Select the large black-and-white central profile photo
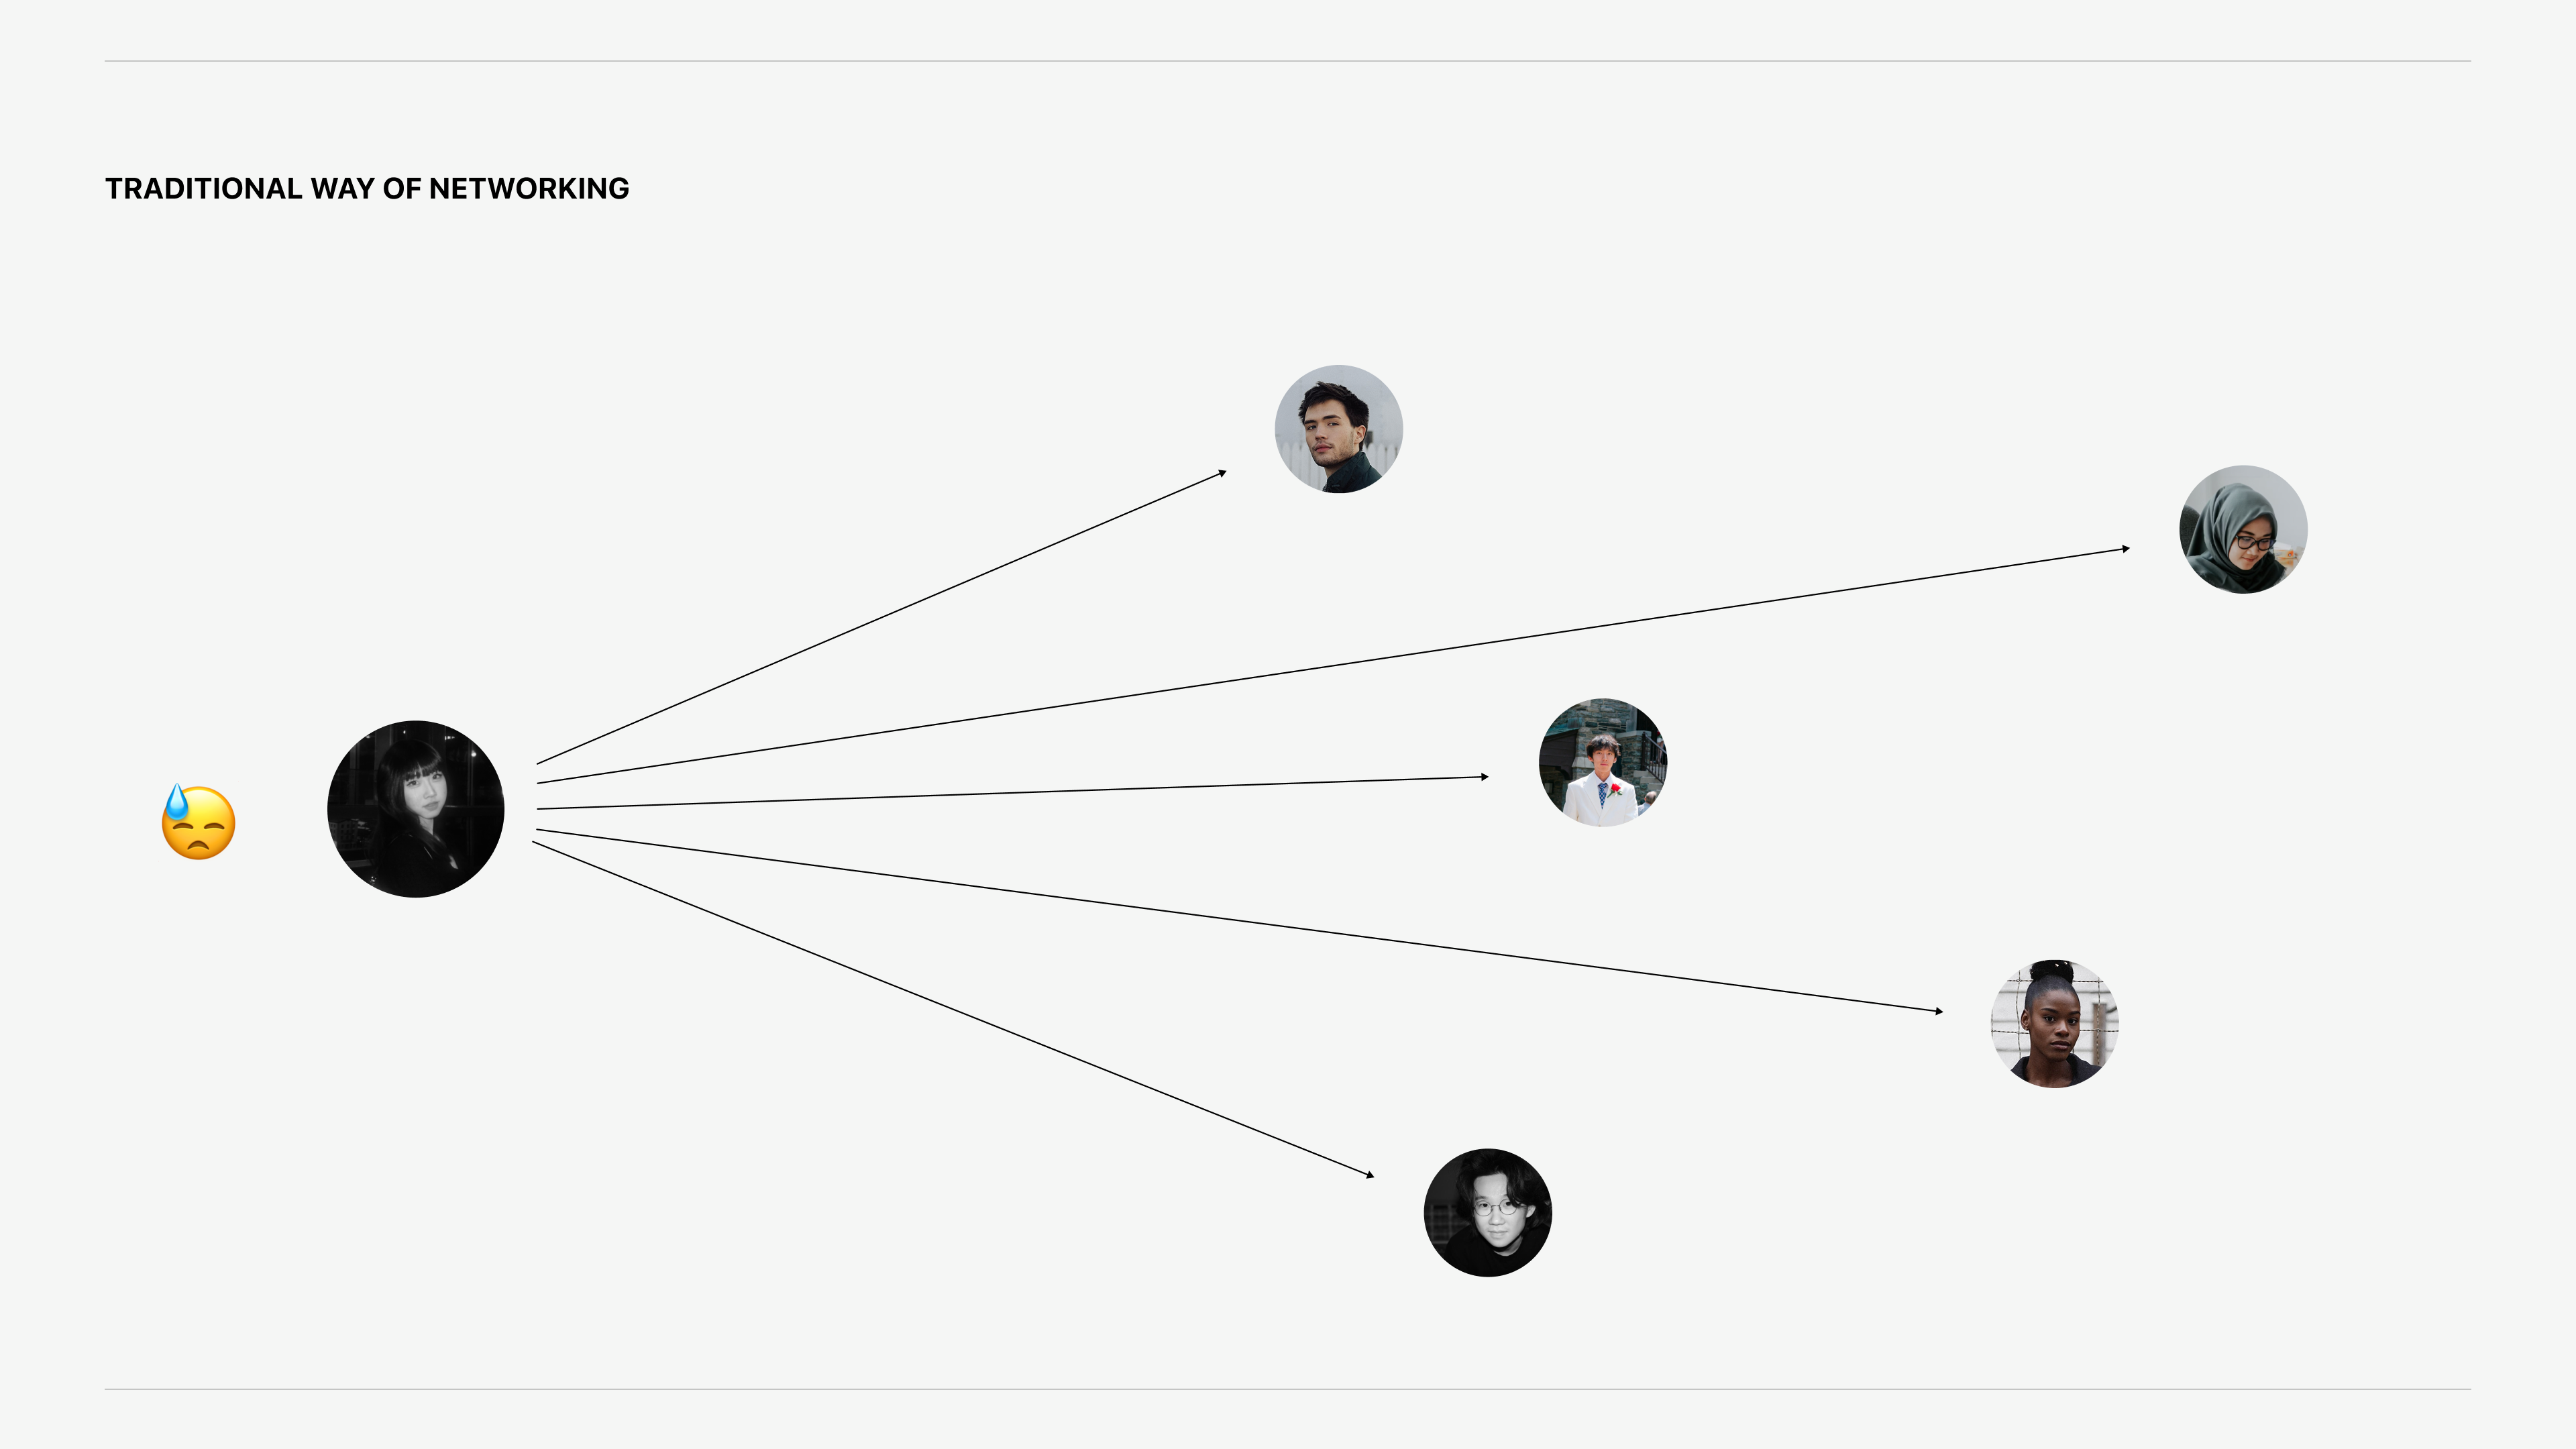 (x=416, y=809)
